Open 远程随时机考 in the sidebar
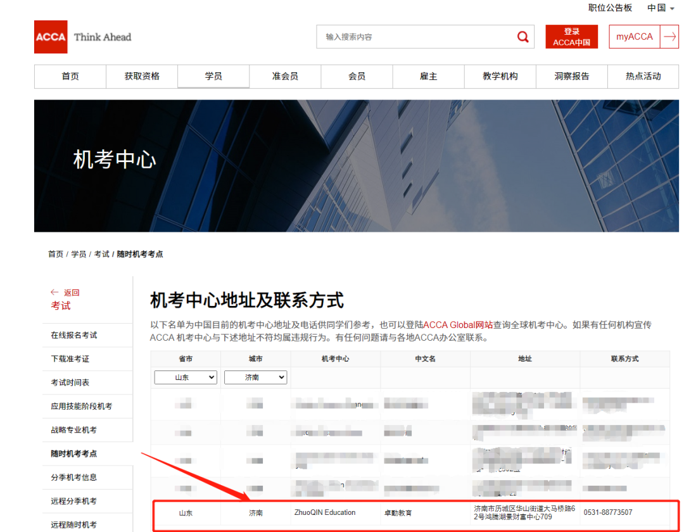 coord(87,524)
